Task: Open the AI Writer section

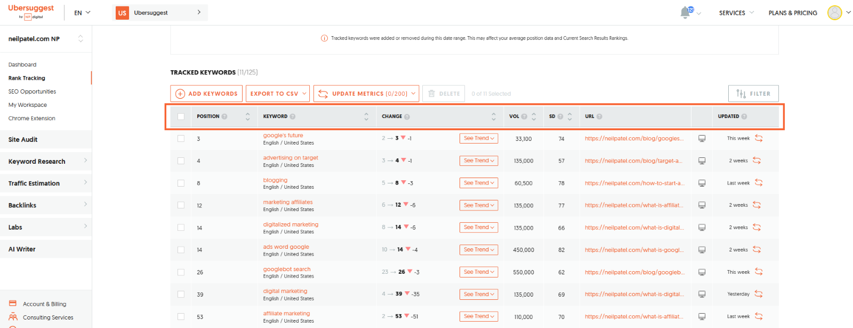Action: (46, 249)
